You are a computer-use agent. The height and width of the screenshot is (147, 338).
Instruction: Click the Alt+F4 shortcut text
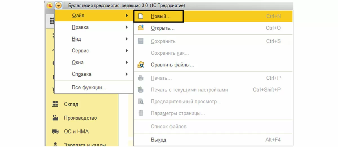point(273,140)
